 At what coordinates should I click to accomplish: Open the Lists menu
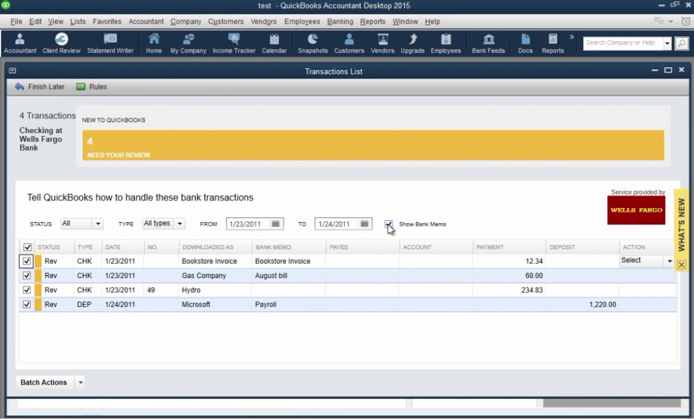(x=78, y=21)
